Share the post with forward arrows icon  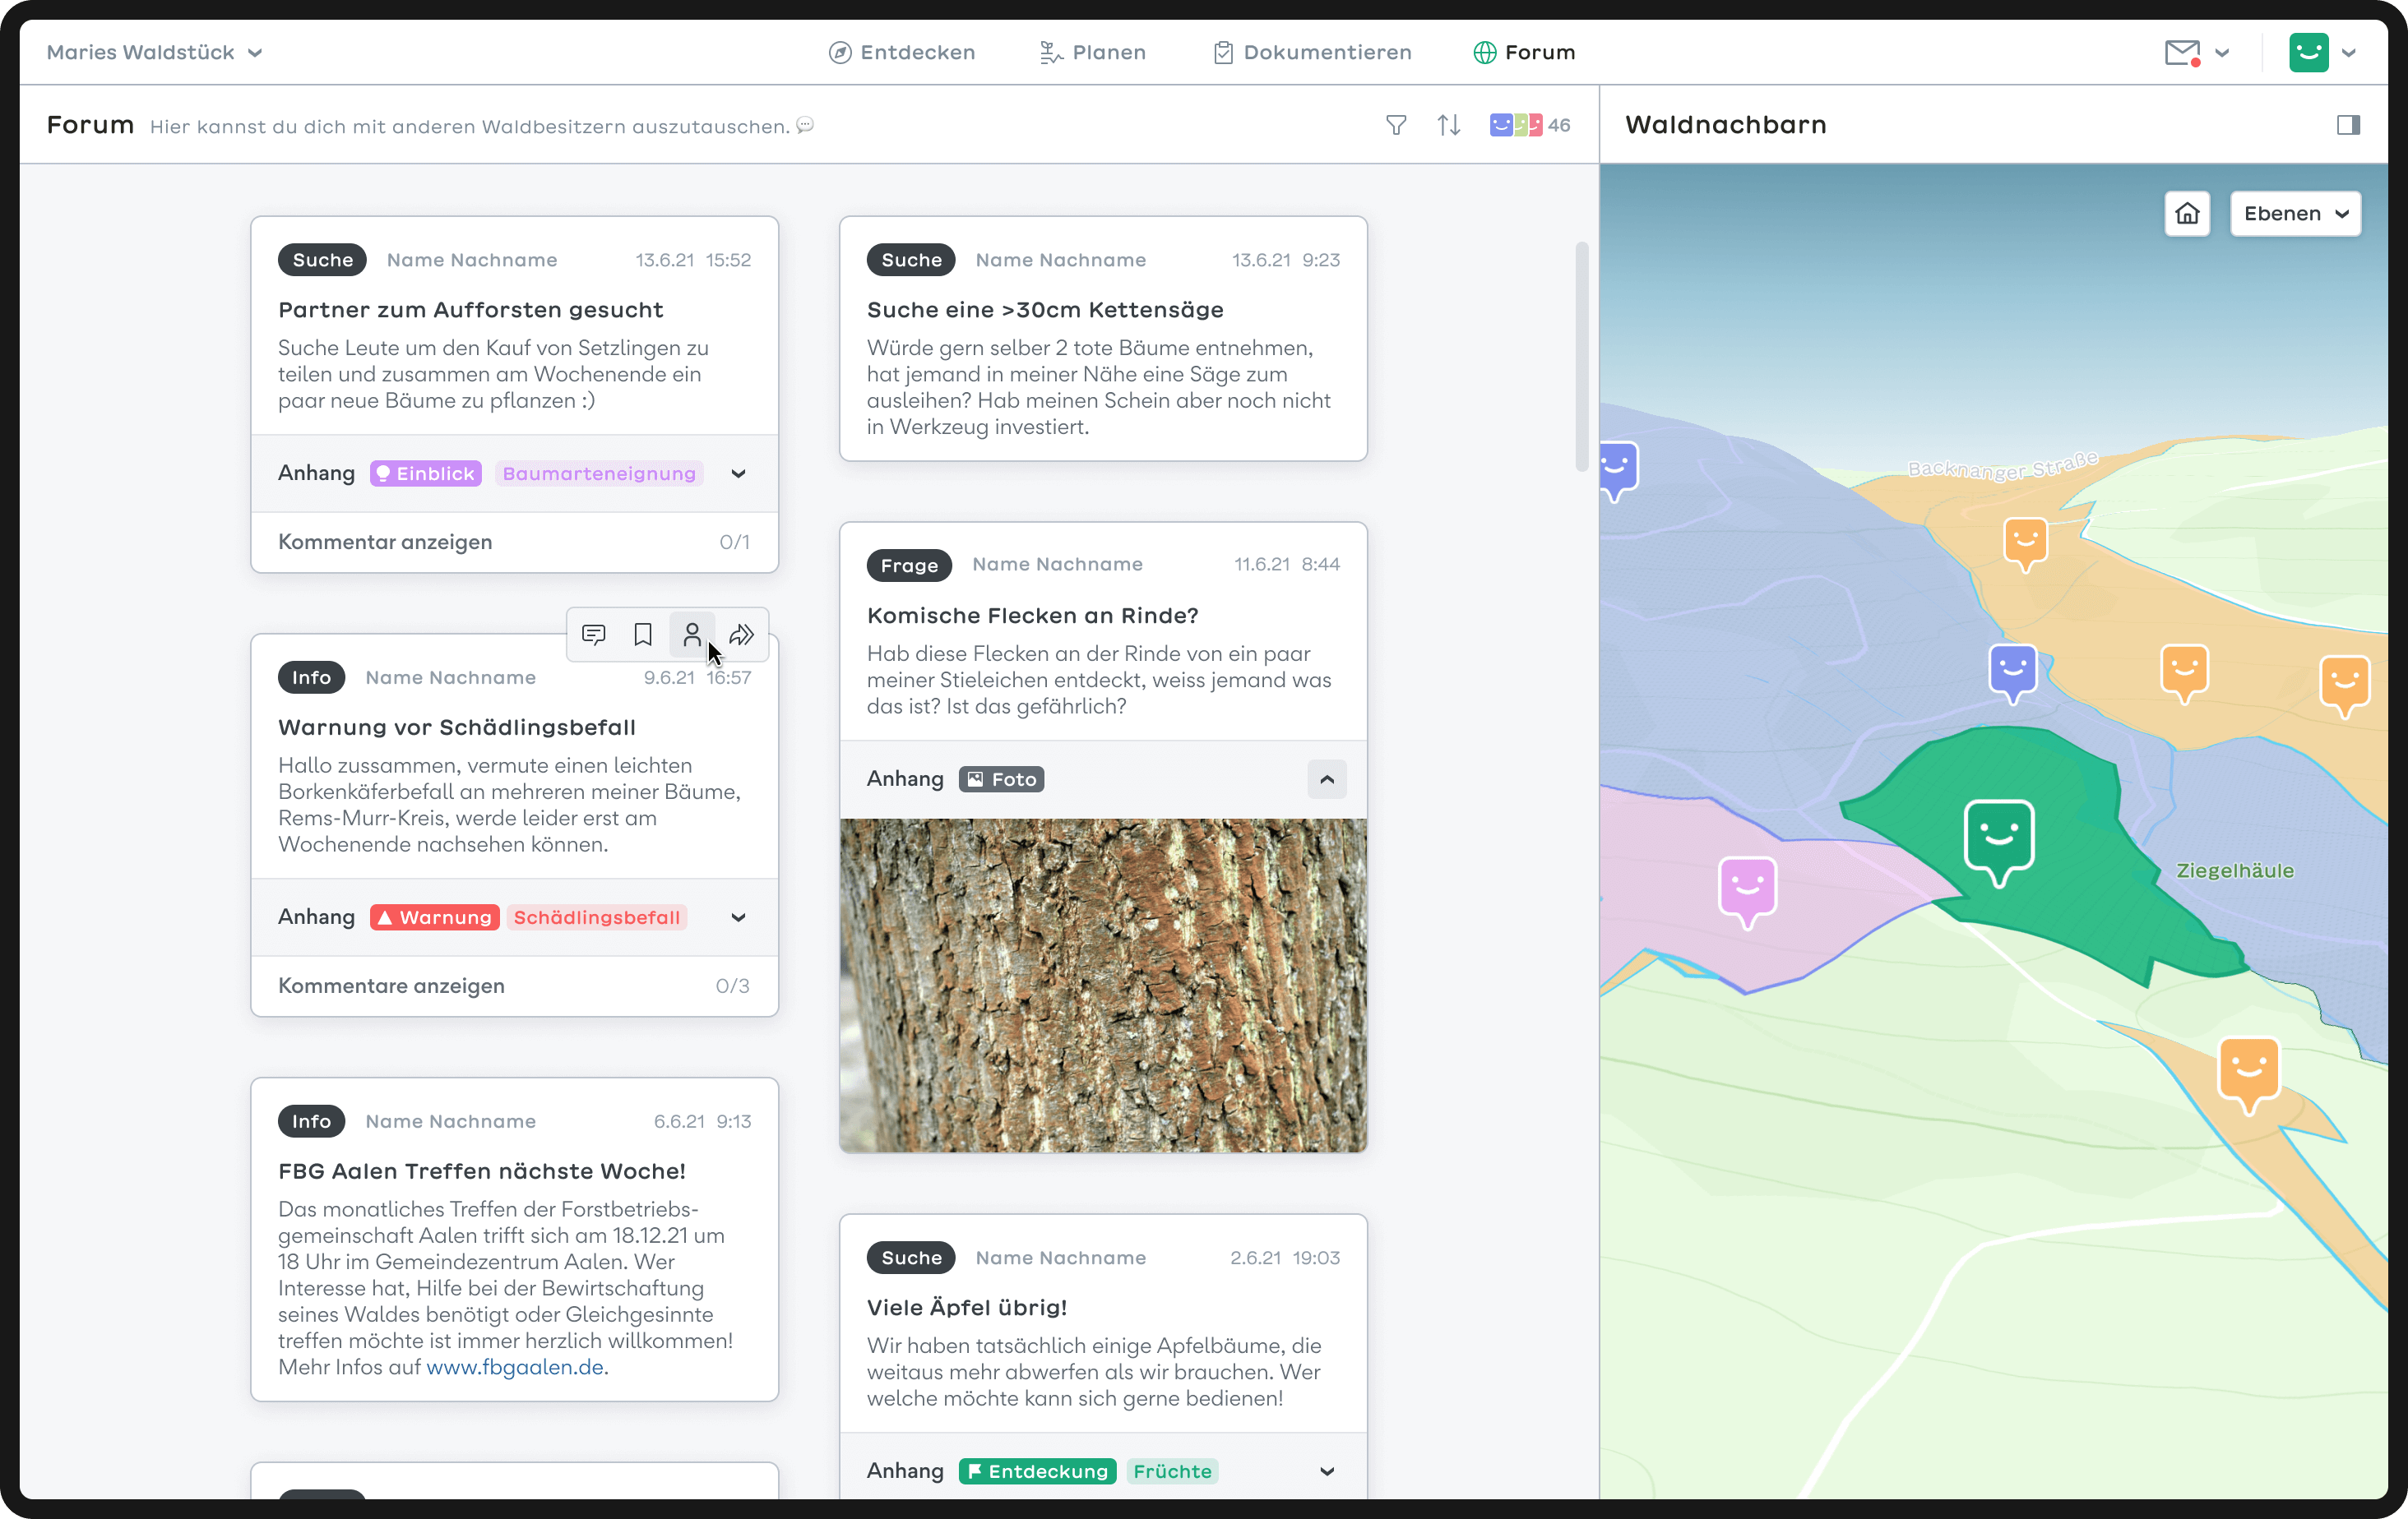coord(741,635)
